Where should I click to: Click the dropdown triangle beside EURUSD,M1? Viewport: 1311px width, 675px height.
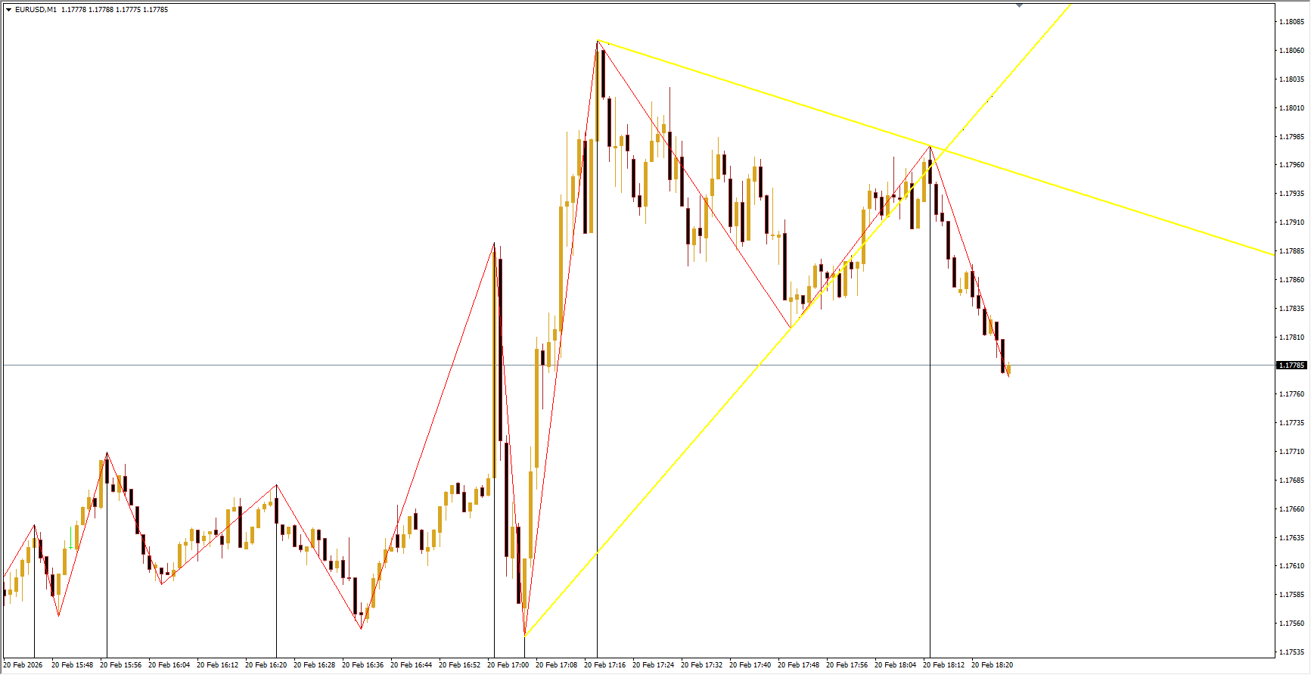tap(8, 10)
